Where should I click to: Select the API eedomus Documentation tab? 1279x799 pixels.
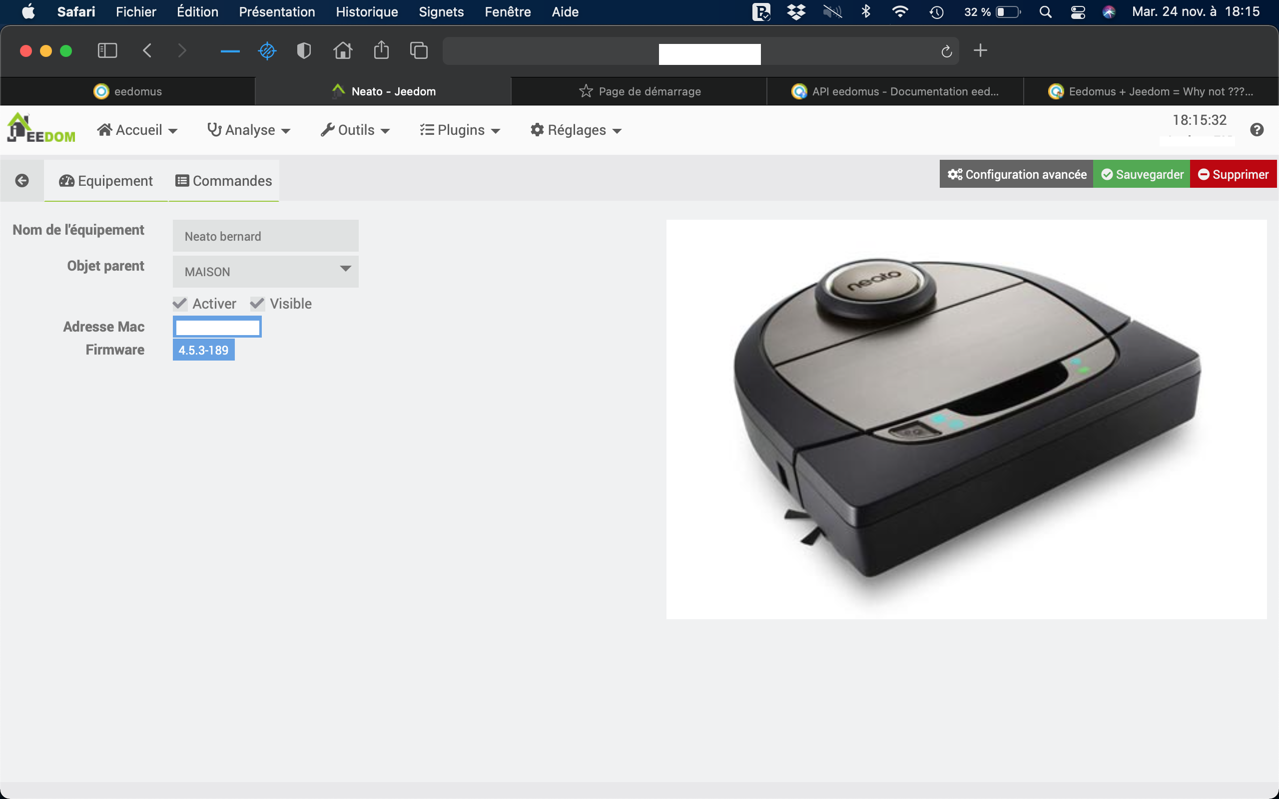point(895,91)
